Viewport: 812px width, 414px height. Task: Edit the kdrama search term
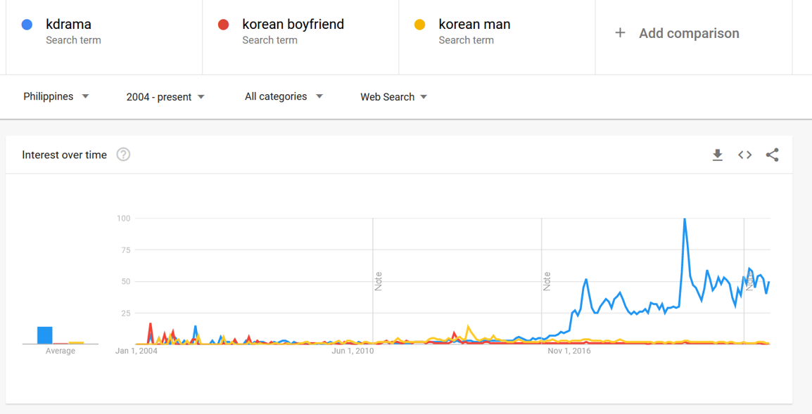(68, 25)
